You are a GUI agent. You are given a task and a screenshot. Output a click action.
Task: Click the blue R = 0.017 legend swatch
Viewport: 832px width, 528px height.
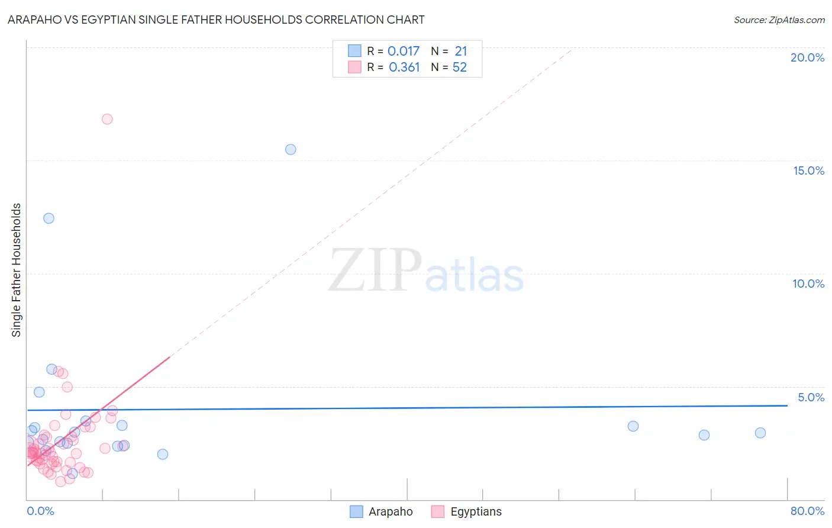pyautogui.click(x=354, y=51)
